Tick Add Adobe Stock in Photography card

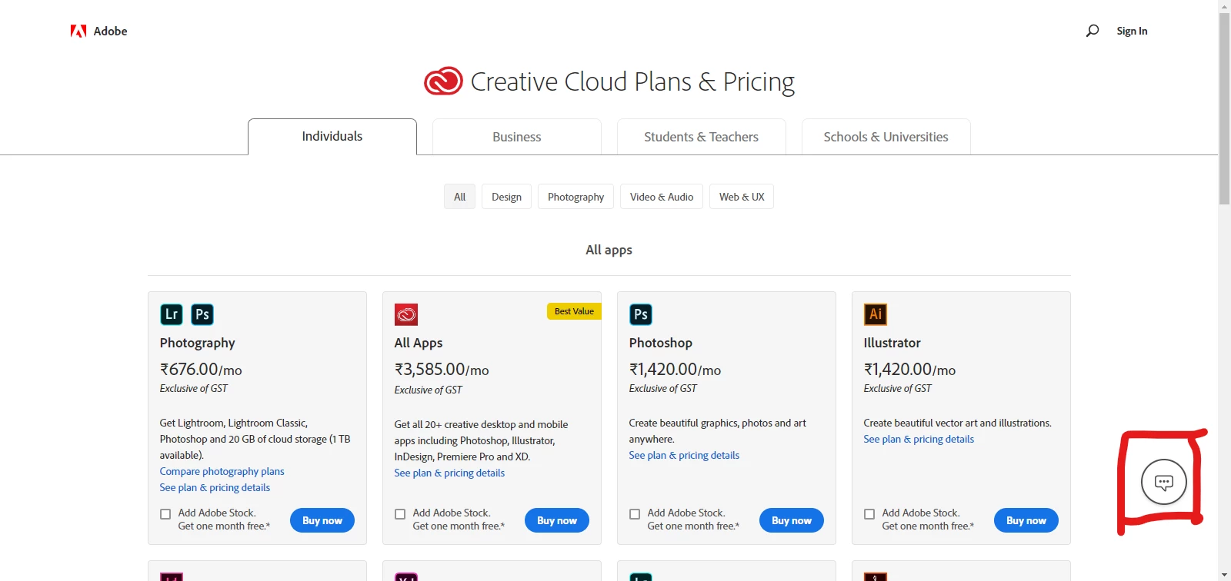pyautogui.click(x=165, y=514)
